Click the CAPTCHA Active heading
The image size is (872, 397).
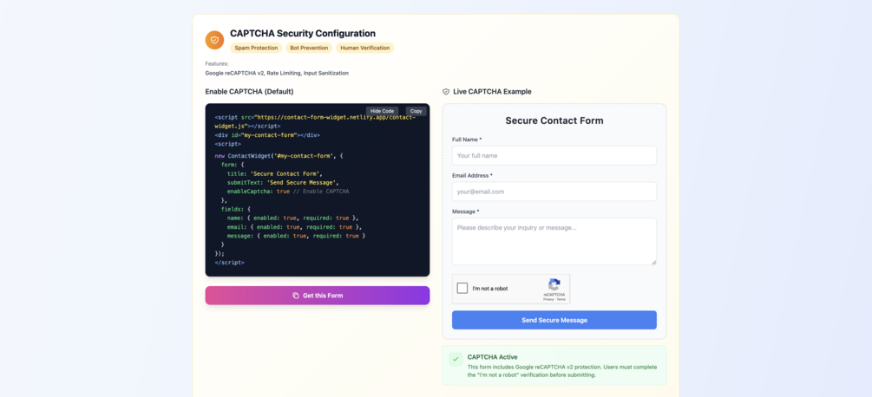[490, 357]
